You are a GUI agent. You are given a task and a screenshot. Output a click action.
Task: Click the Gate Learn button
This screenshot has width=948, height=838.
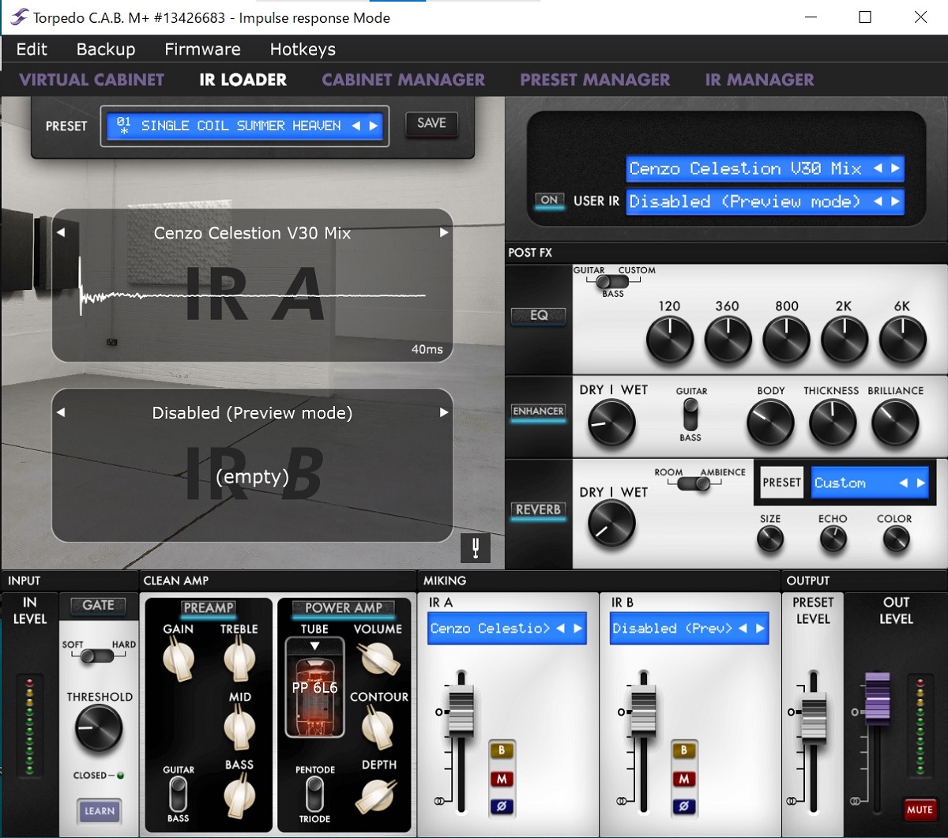point(99,811)
